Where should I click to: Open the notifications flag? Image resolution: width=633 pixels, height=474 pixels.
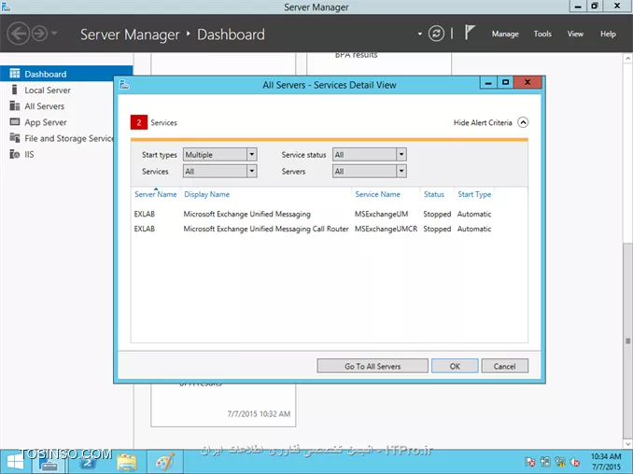click(x=469, y=33)
